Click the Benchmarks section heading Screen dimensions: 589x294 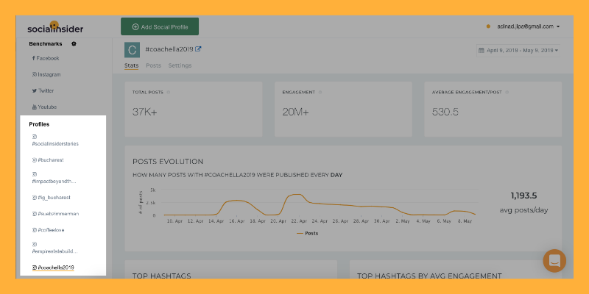tap(46, 44)
